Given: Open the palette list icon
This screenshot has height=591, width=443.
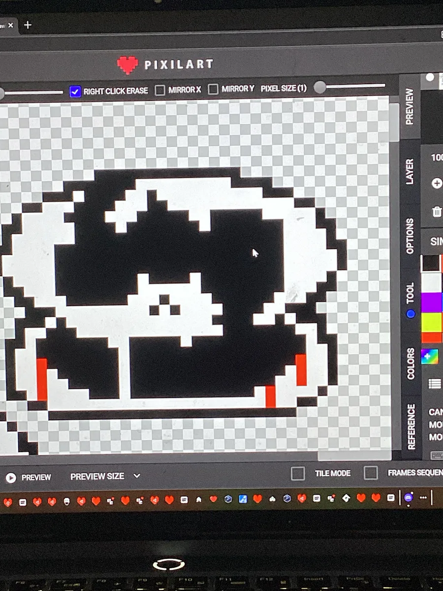Looking at the screenshot, I should [435, 384].
